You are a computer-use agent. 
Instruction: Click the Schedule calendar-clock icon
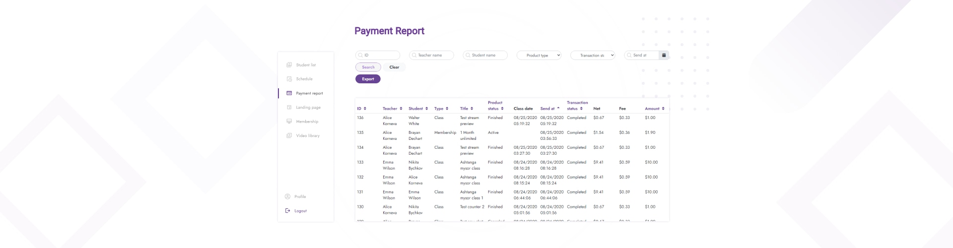click(289, 79)
